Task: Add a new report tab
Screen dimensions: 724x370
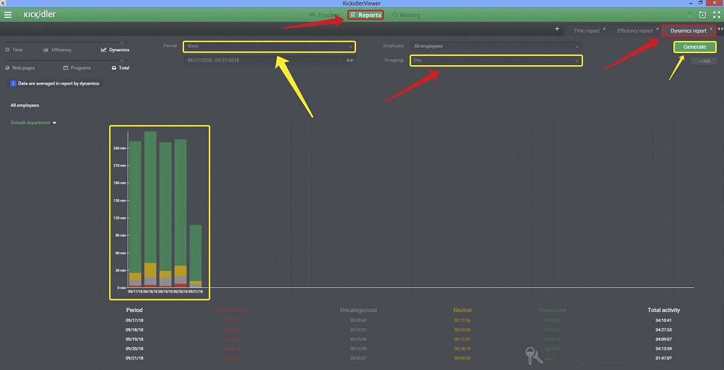Action: pos(557,29)
